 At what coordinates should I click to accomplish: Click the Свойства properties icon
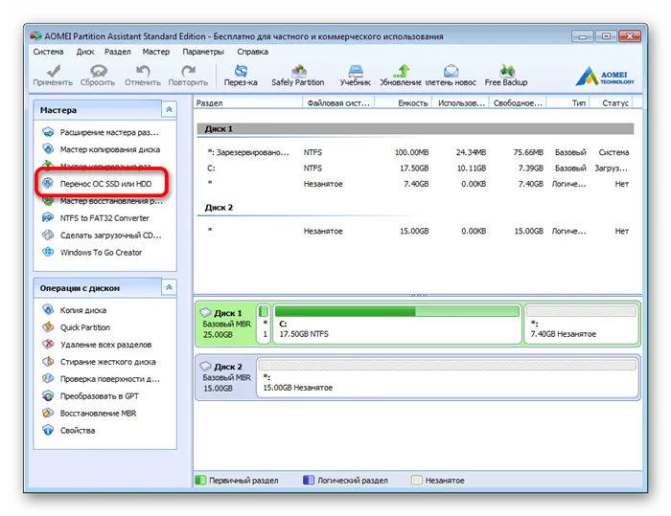pyautogui.click(x=48, y=430)
